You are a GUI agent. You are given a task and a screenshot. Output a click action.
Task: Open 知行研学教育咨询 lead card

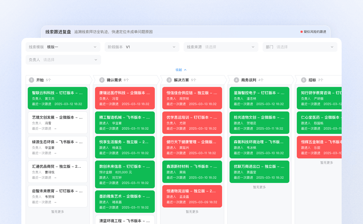[319, 98]
